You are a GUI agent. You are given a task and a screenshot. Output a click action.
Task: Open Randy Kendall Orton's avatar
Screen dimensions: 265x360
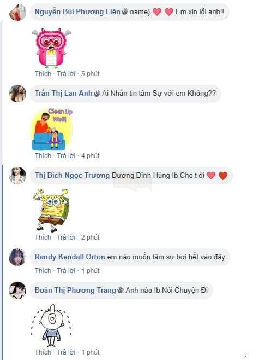tap(17, 257)
